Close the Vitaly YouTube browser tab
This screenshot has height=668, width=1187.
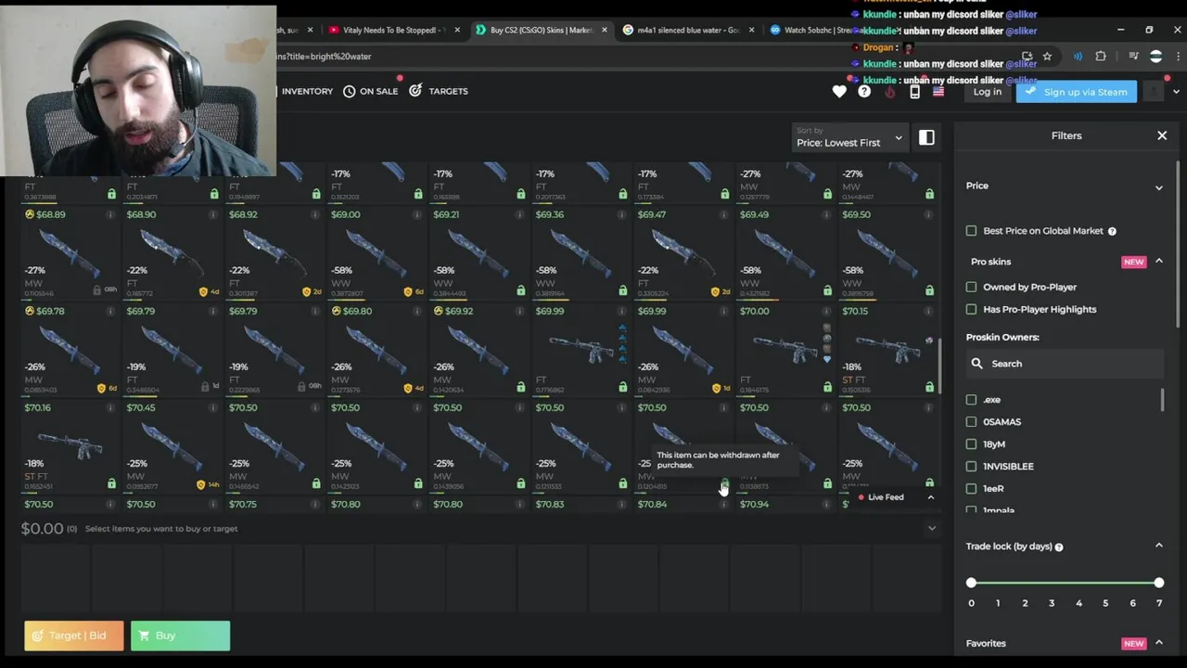pyautogui.click(x=456, y=30)
